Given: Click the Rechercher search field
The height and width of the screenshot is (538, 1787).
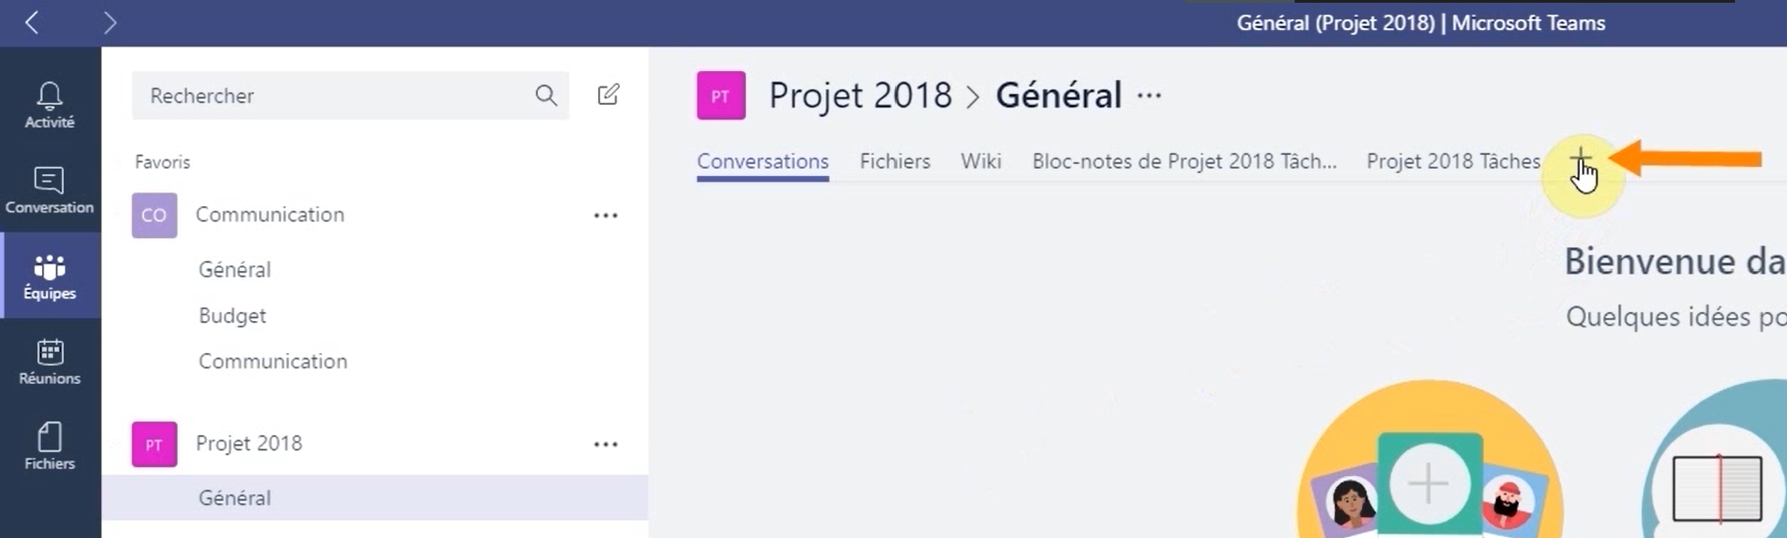Looking at the screenshot, I should [x=350, y=96].
